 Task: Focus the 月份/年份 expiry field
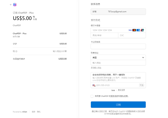pyautogui.click(x=104, y=35)
